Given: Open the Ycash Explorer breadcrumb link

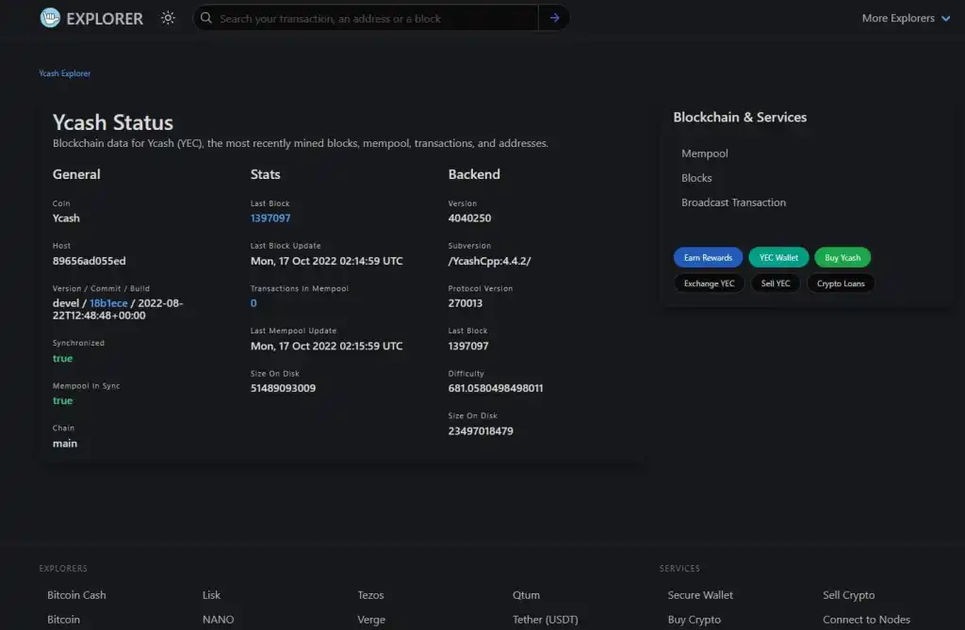Looking at the screenshot, I should pyautogui.click(x=65, y=73).
